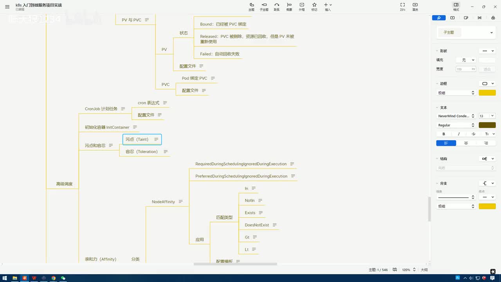Open the note icon on 容忍 (Toleration)
Image resolution: width=501 pixels, height=282 pixels.
(x=166, y=152)
